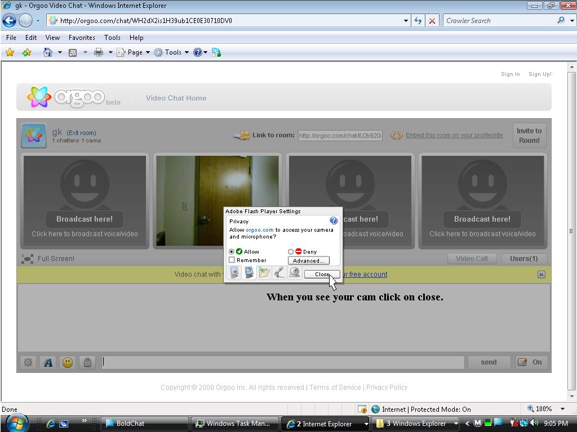Viewport: 577px width, 432px height.
Task: Open the Favorites menu
Action: tap(82, 38)
